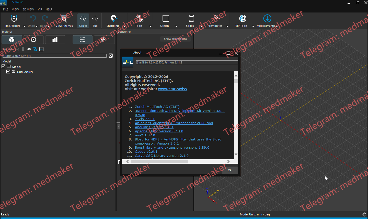Viewport: 368px width, 219px height.
Task: Open the Apache Thrift version 0.13.0 link
Action: 159,131
